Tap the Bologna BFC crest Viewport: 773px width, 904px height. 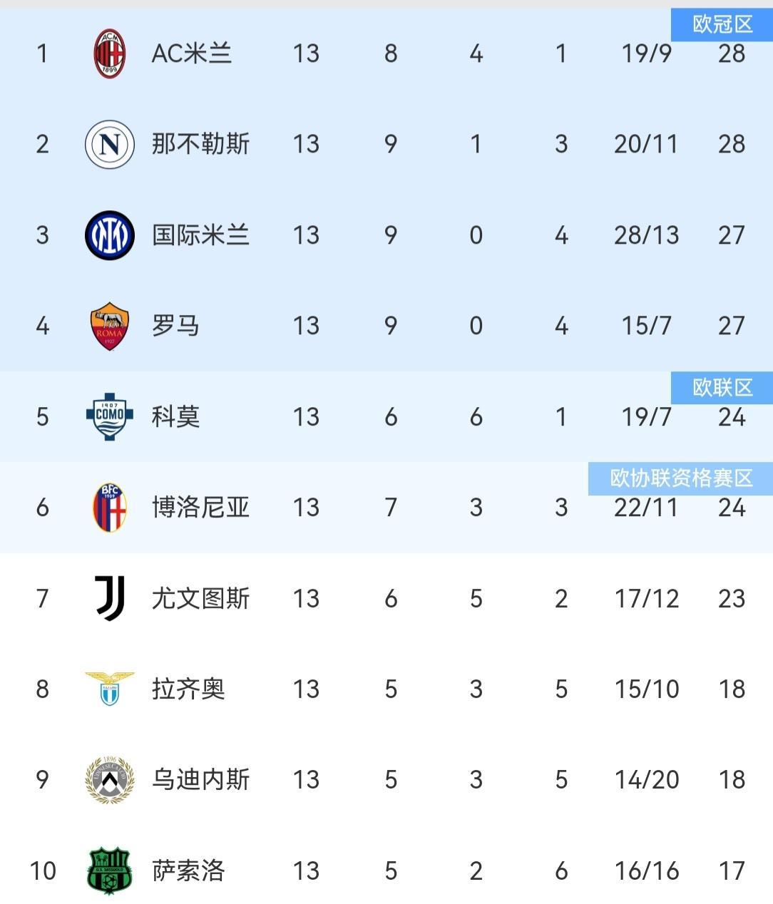click(x=110, y=508)
